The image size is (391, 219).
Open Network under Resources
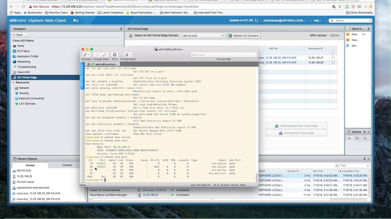click(24, 88)
